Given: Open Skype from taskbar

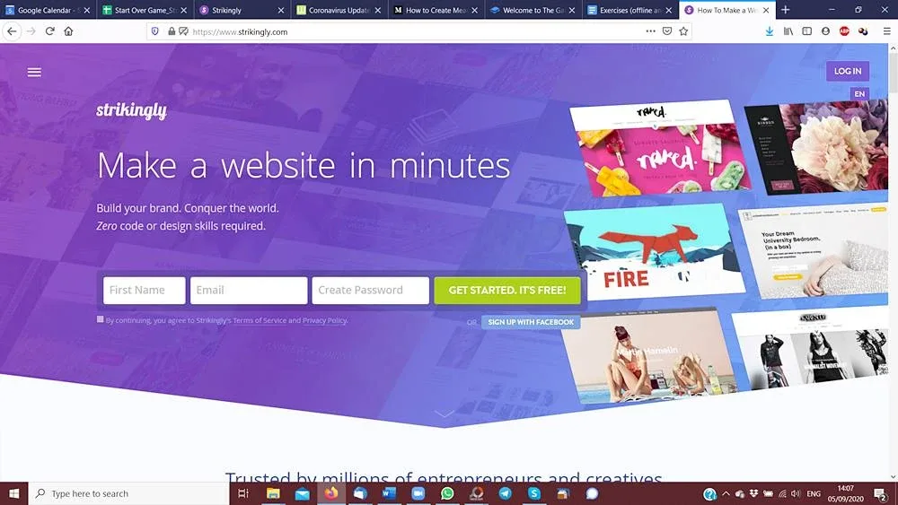Looking at the screenshot, I should coord(534,493).
